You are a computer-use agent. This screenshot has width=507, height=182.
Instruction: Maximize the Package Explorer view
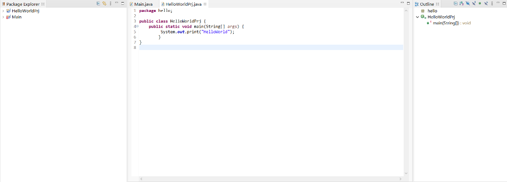122,3
